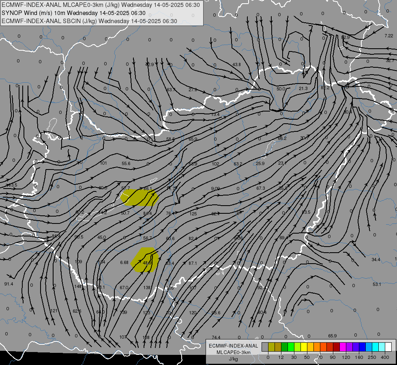Select the cyan legend swatch near 250
Screen dimensions: 397x365
(x=375, y=347)
